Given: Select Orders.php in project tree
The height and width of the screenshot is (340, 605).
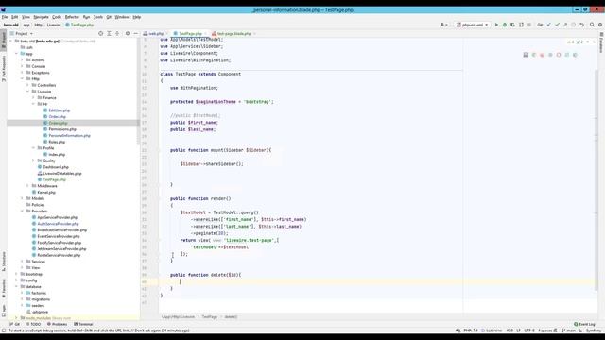Looking at the screenshot, I should [58, 123].
